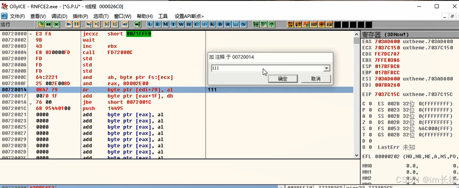The image size is (459, 188).
Task: Open the 帮助(H) menu
Action: [144, 16]
